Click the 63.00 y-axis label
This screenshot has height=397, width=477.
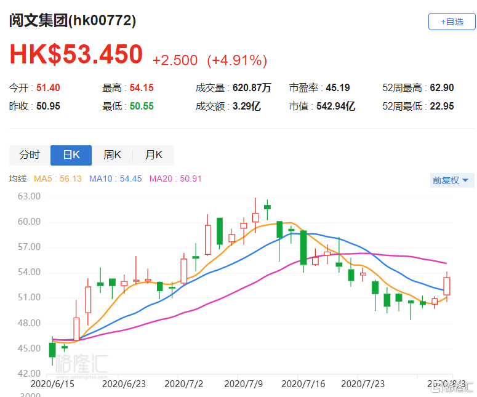[x=29, y=196]
